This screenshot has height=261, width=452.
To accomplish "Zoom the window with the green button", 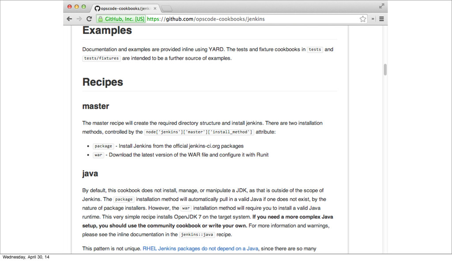I will click(x=83, y=7).
